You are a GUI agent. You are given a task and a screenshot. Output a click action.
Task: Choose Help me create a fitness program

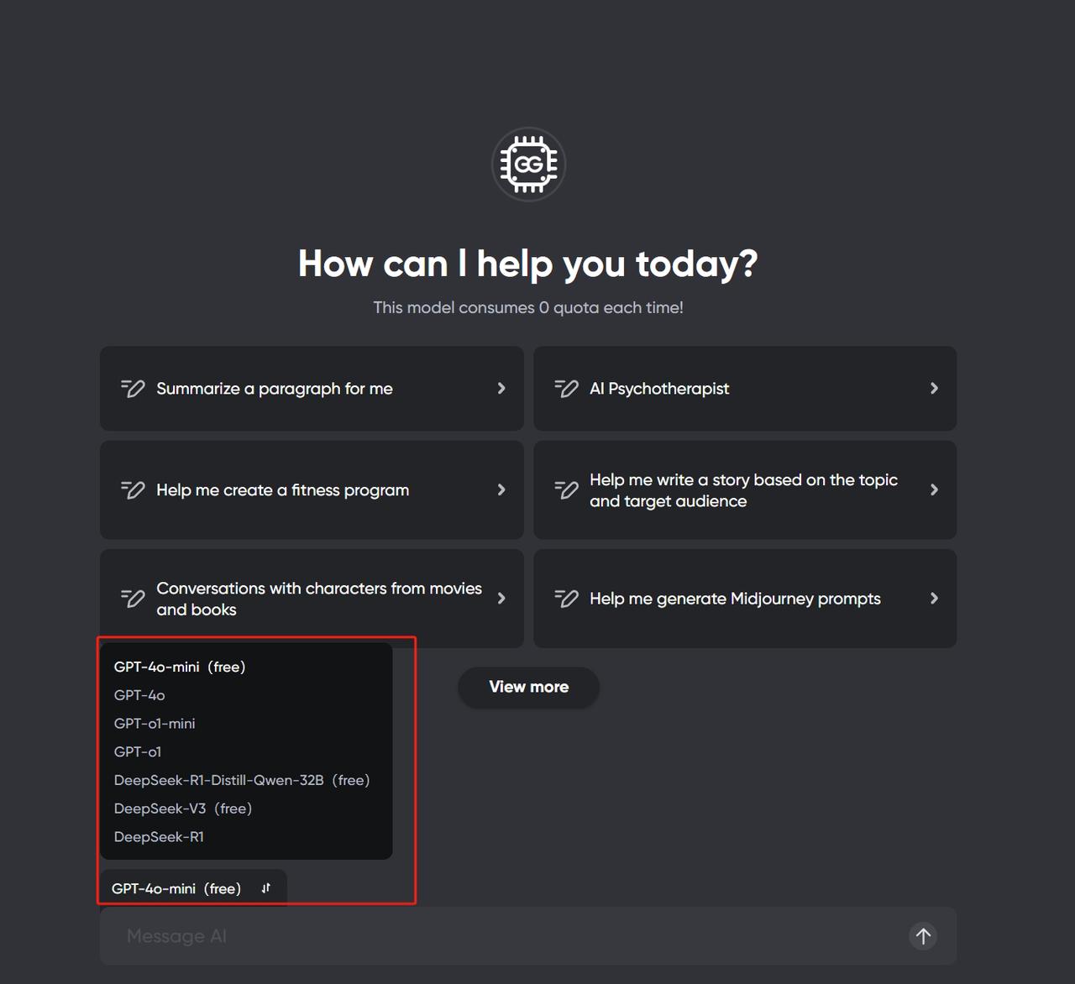(312, 490)
